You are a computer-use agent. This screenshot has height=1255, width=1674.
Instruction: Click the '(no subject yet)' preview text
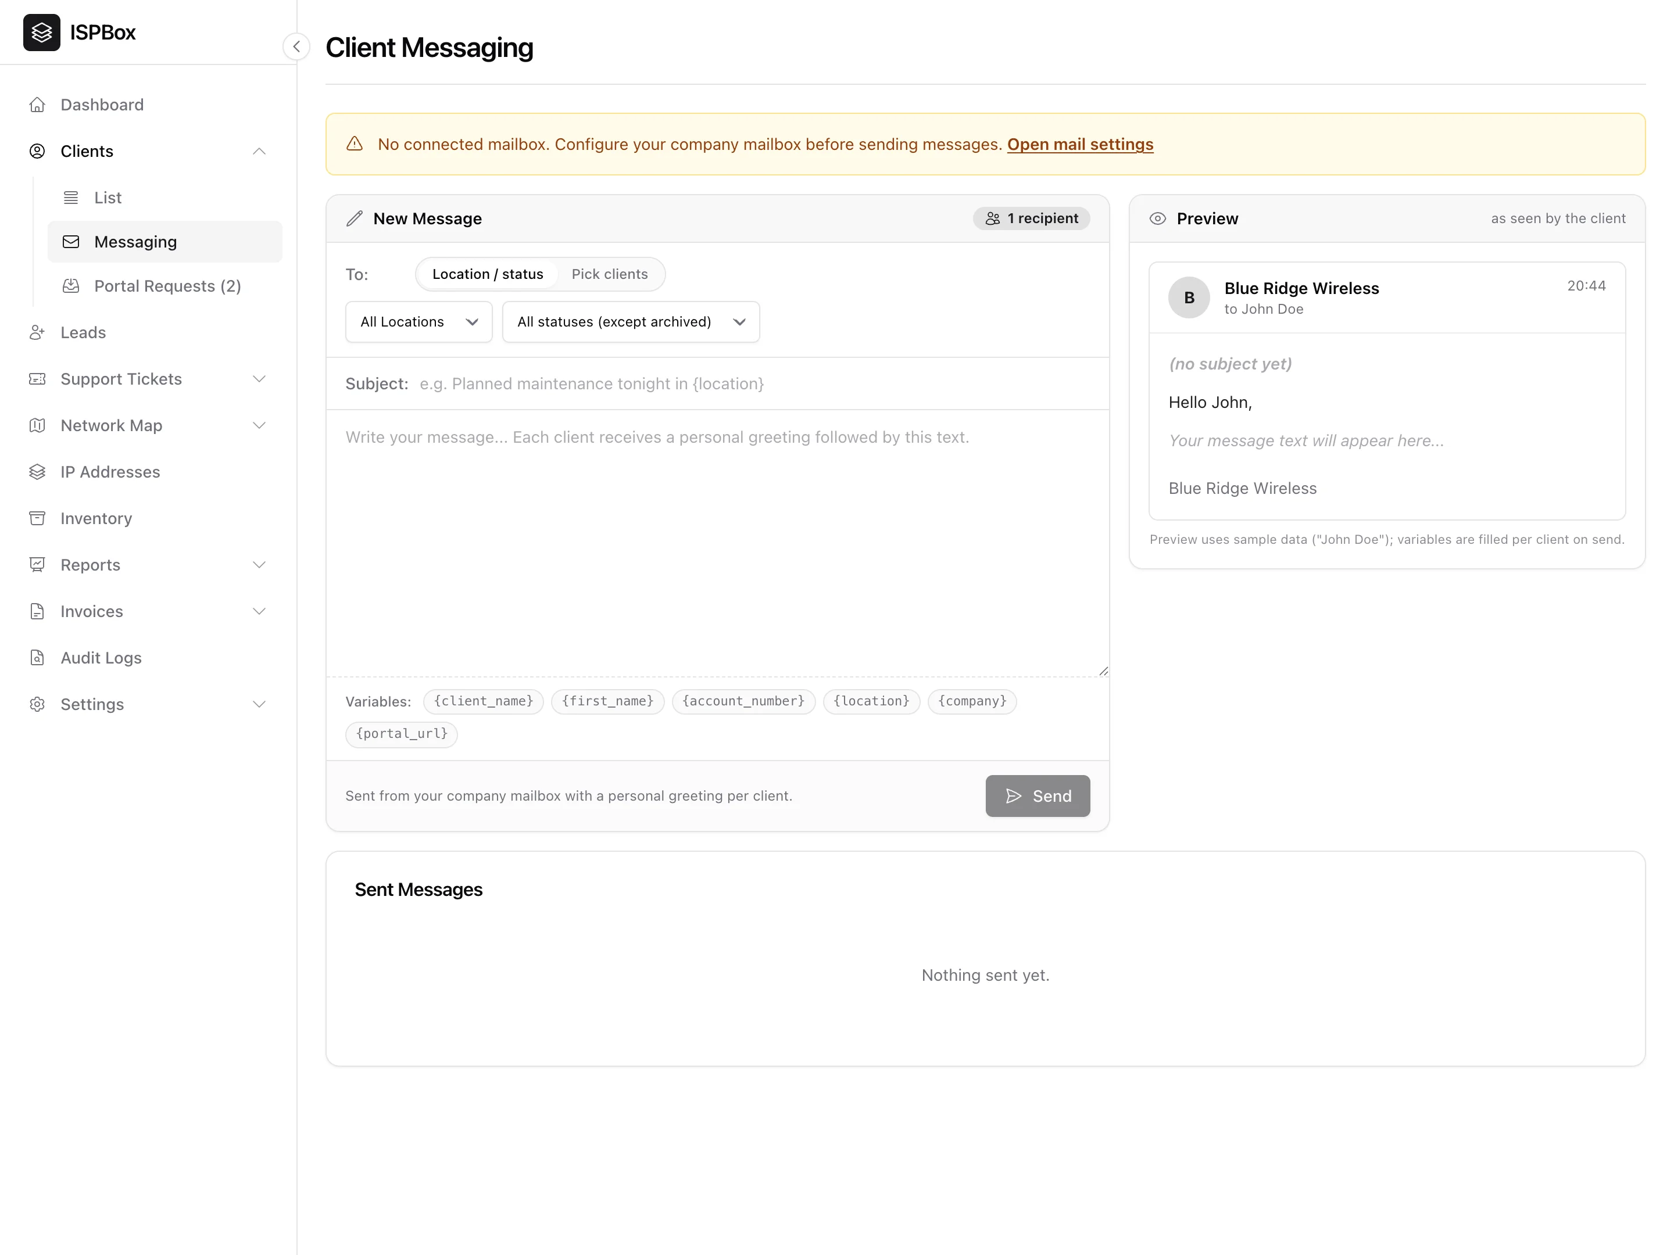coord(1230,364)
